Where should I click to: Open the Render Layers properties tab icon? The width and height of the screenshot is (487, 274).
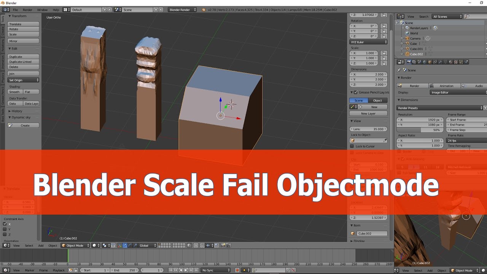[414, 62]
